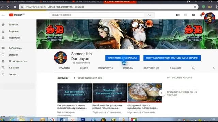Image resolution: width=218 pixels, height=122 pixels.
Task: Switch to the О КАНАЛЕ tab
Action: tap(175, 68)
